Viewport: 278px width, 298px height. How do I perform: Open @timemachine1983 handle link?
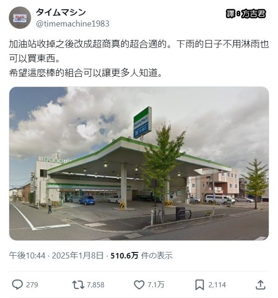(x=73, y=24)
